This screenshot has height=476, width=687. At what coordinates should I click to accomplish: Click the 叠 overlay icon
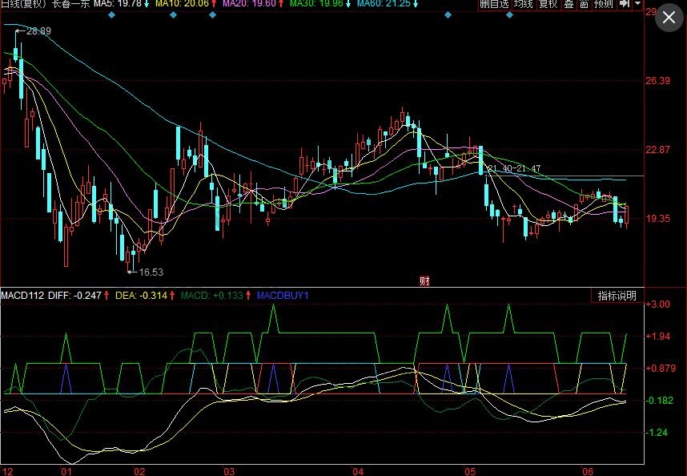click(x=568, y=5)
